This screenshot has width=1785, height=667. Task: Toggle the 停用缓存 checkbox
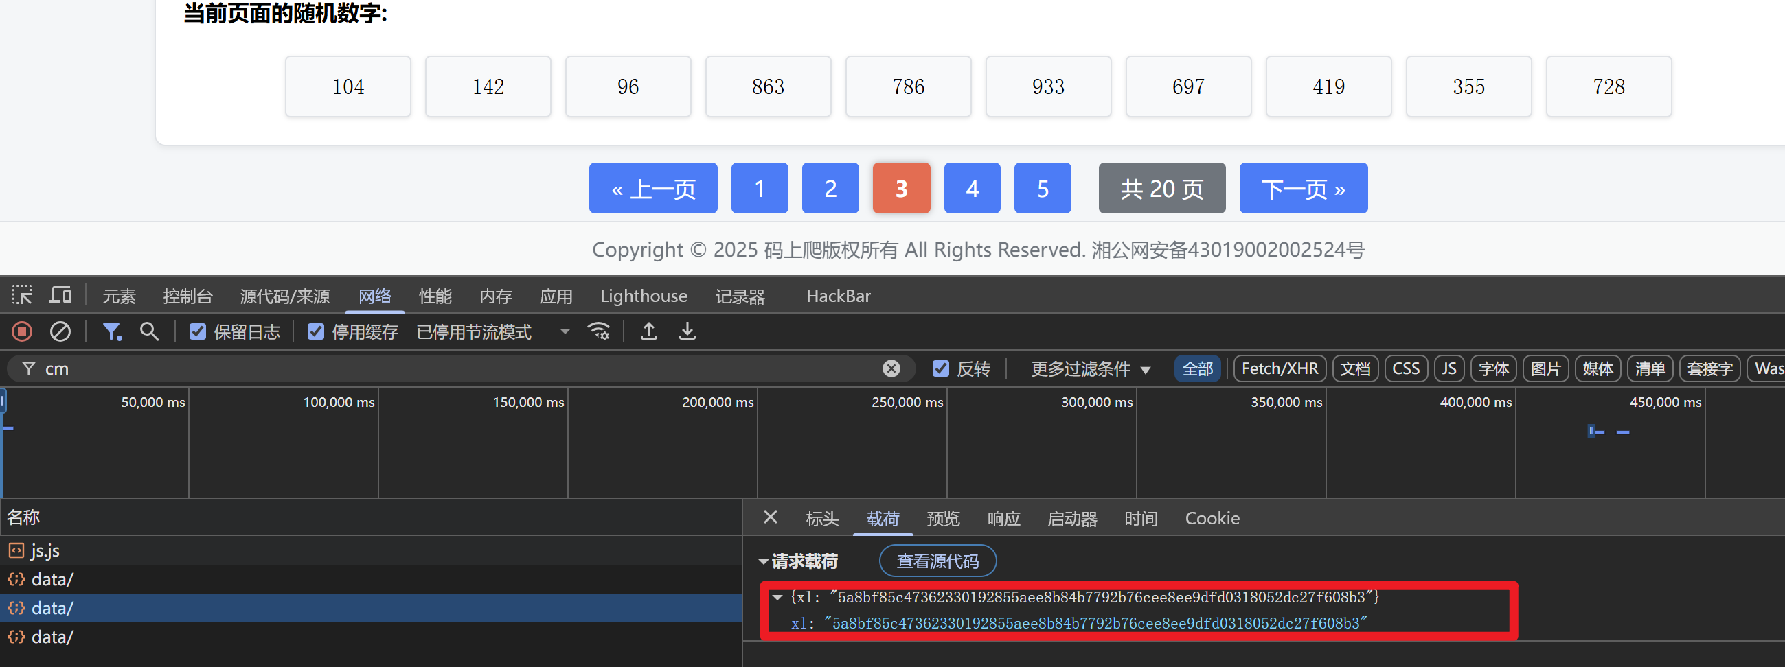[x=315, y=331]
